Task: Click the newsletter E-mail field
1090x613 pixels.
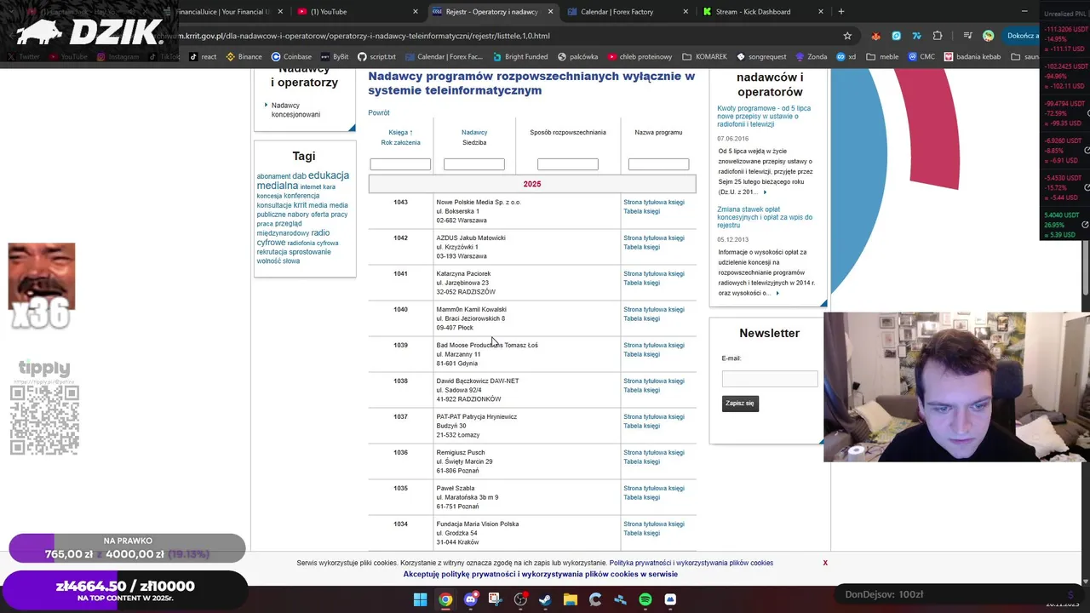Action: (x=770, y=379)
